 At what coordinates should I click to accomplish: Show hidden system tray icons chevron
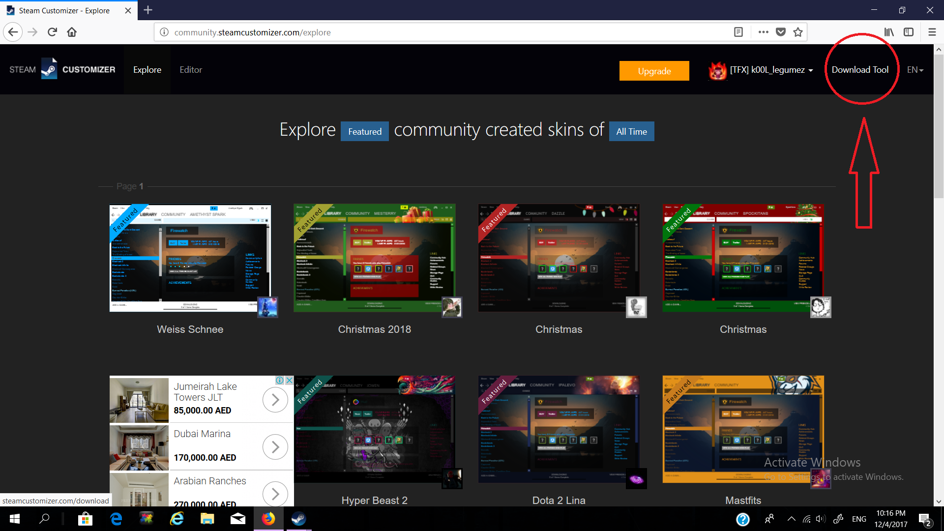791,519
